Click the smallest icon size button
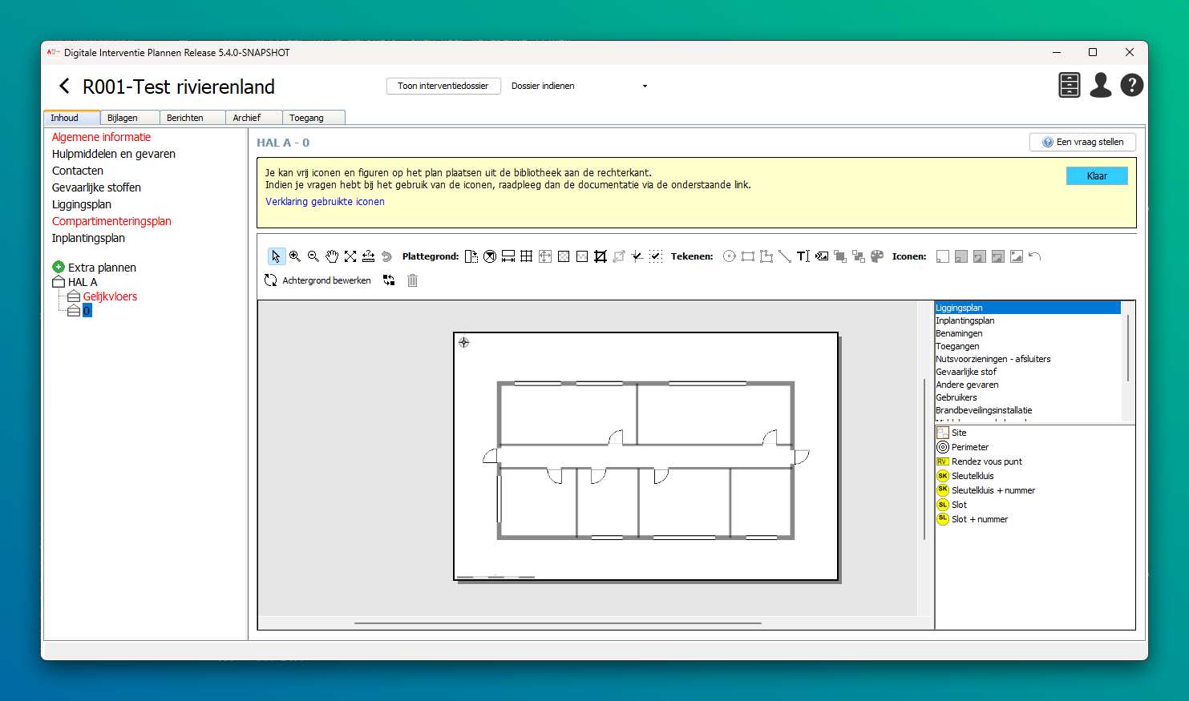Screen dimensions: 1189x701 tap(943, 256)
